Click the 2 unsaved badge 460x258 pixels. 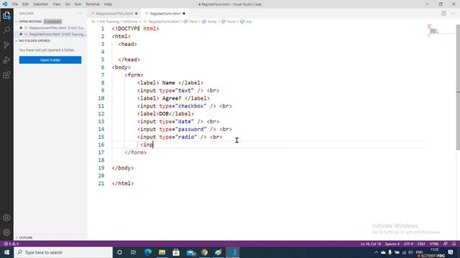(52, 21)
